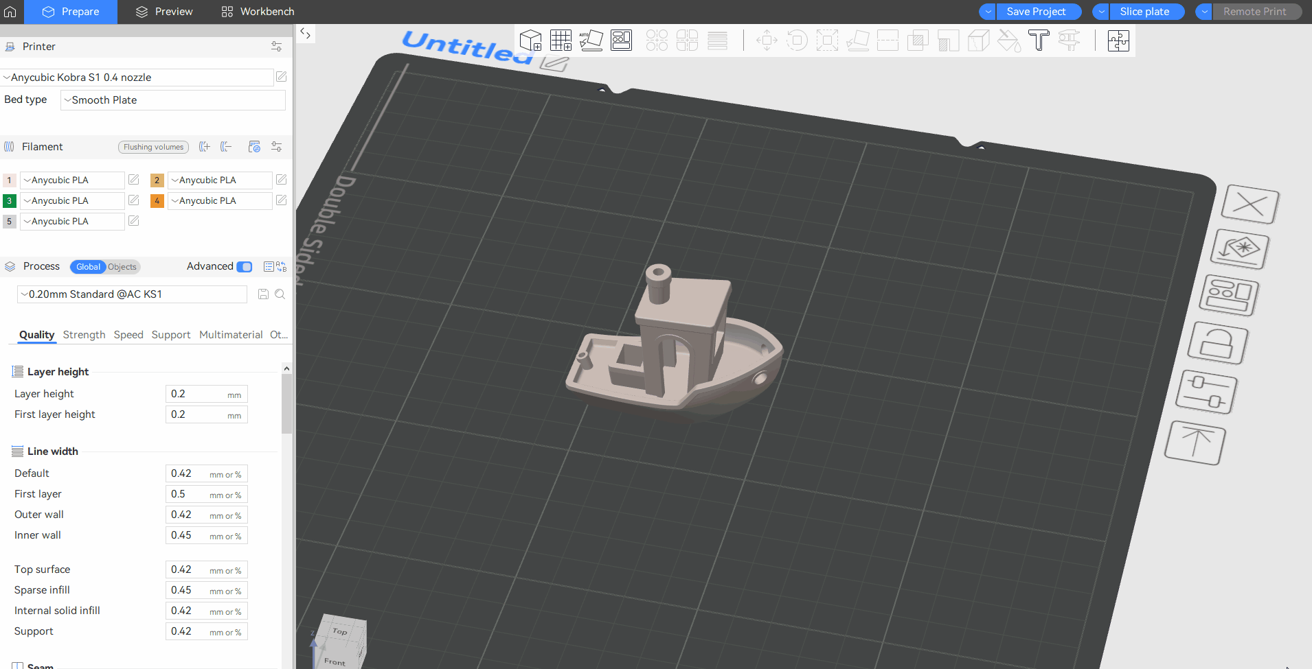This screenshot has height=669, width=1312.
Task: Click the plate upward arrow icon
Action: pyautogui.click(x=1195, y=443)
